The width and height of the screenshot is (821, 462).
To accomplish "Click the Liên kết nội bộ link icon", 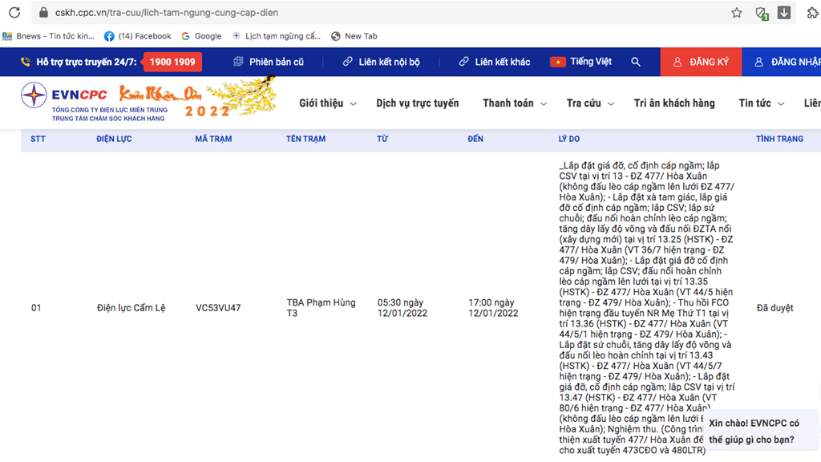I will click(348, 62).
